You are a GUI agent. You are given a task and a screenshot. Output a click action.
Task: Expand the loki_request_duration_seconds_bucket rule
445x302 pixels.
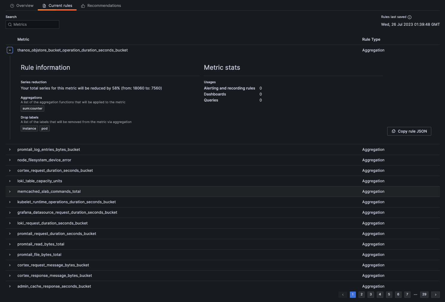coord(10,223)
